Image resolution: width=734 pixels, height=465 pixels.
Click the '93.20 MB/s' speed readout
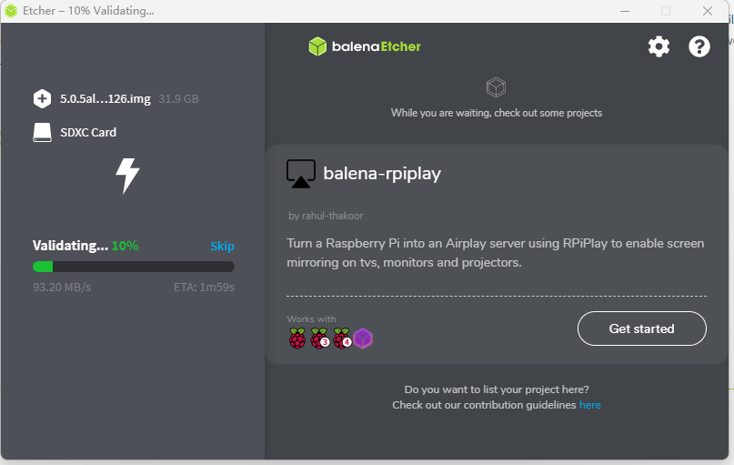coord(62,287)
